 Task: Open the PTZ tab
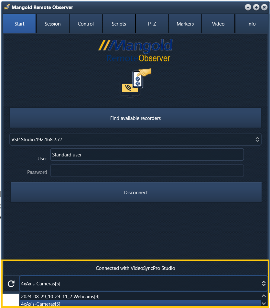point(152,24)
